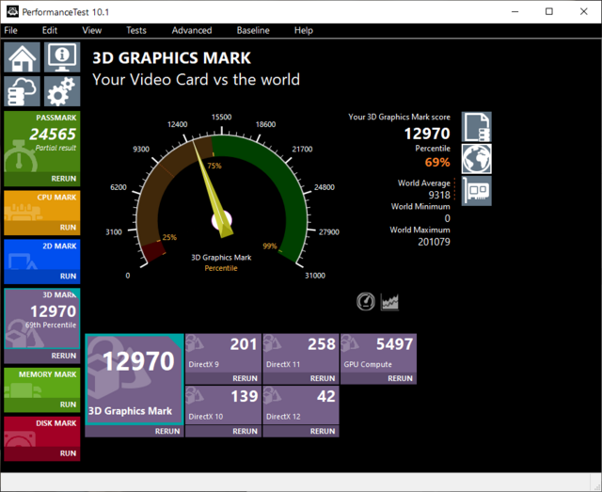Click the save results file icon
Image resolution: width=602 pixels, height=492 pixels.
point(477,126)
